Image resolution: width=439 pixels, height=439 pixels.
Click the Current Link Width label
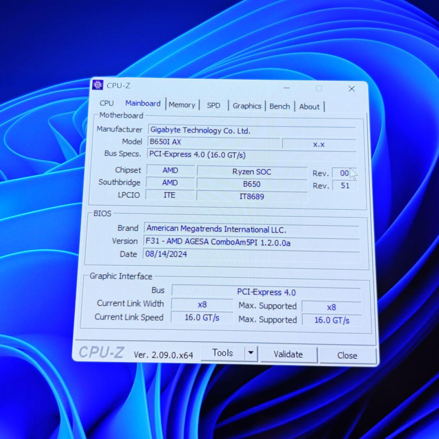[x=130, y=304]
